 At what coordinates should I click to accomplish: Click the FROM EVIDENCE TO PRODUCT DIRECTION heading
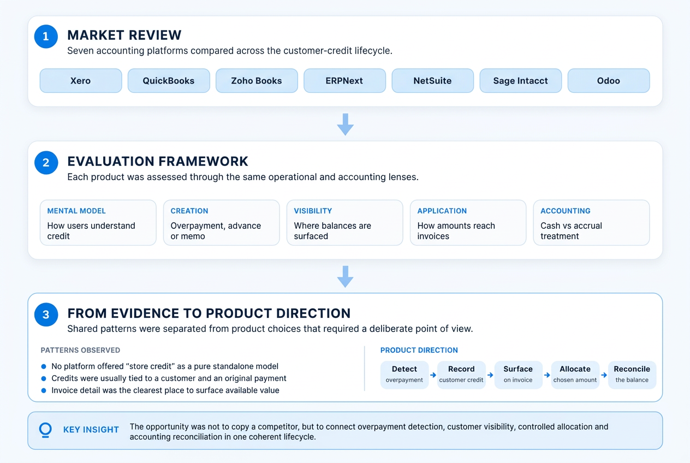pos(209,313)
